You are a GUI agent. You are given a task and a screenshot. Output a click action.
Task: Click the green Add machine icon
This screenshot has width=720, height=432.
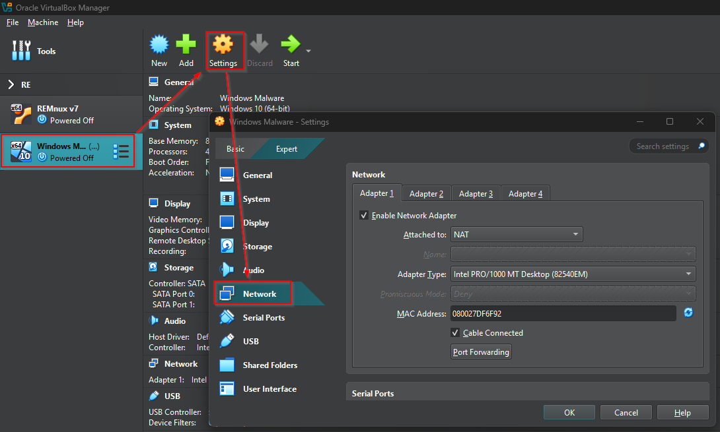(x=186, y=44)
